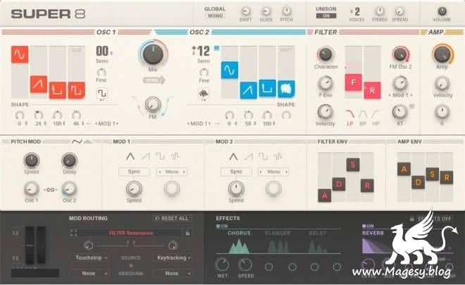
Task: Click Amp Env A attack handle
Action: click(404, 169)
